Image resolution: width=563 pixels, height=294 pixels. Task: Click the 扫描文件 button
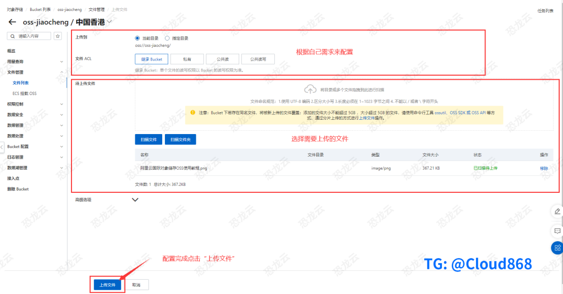click(x=148, y=139)
